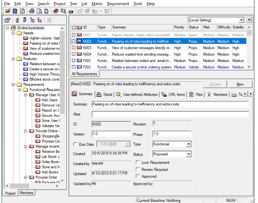Click the red tree structure icon above project tree
The image size is (258, 203).
[32, 20]
